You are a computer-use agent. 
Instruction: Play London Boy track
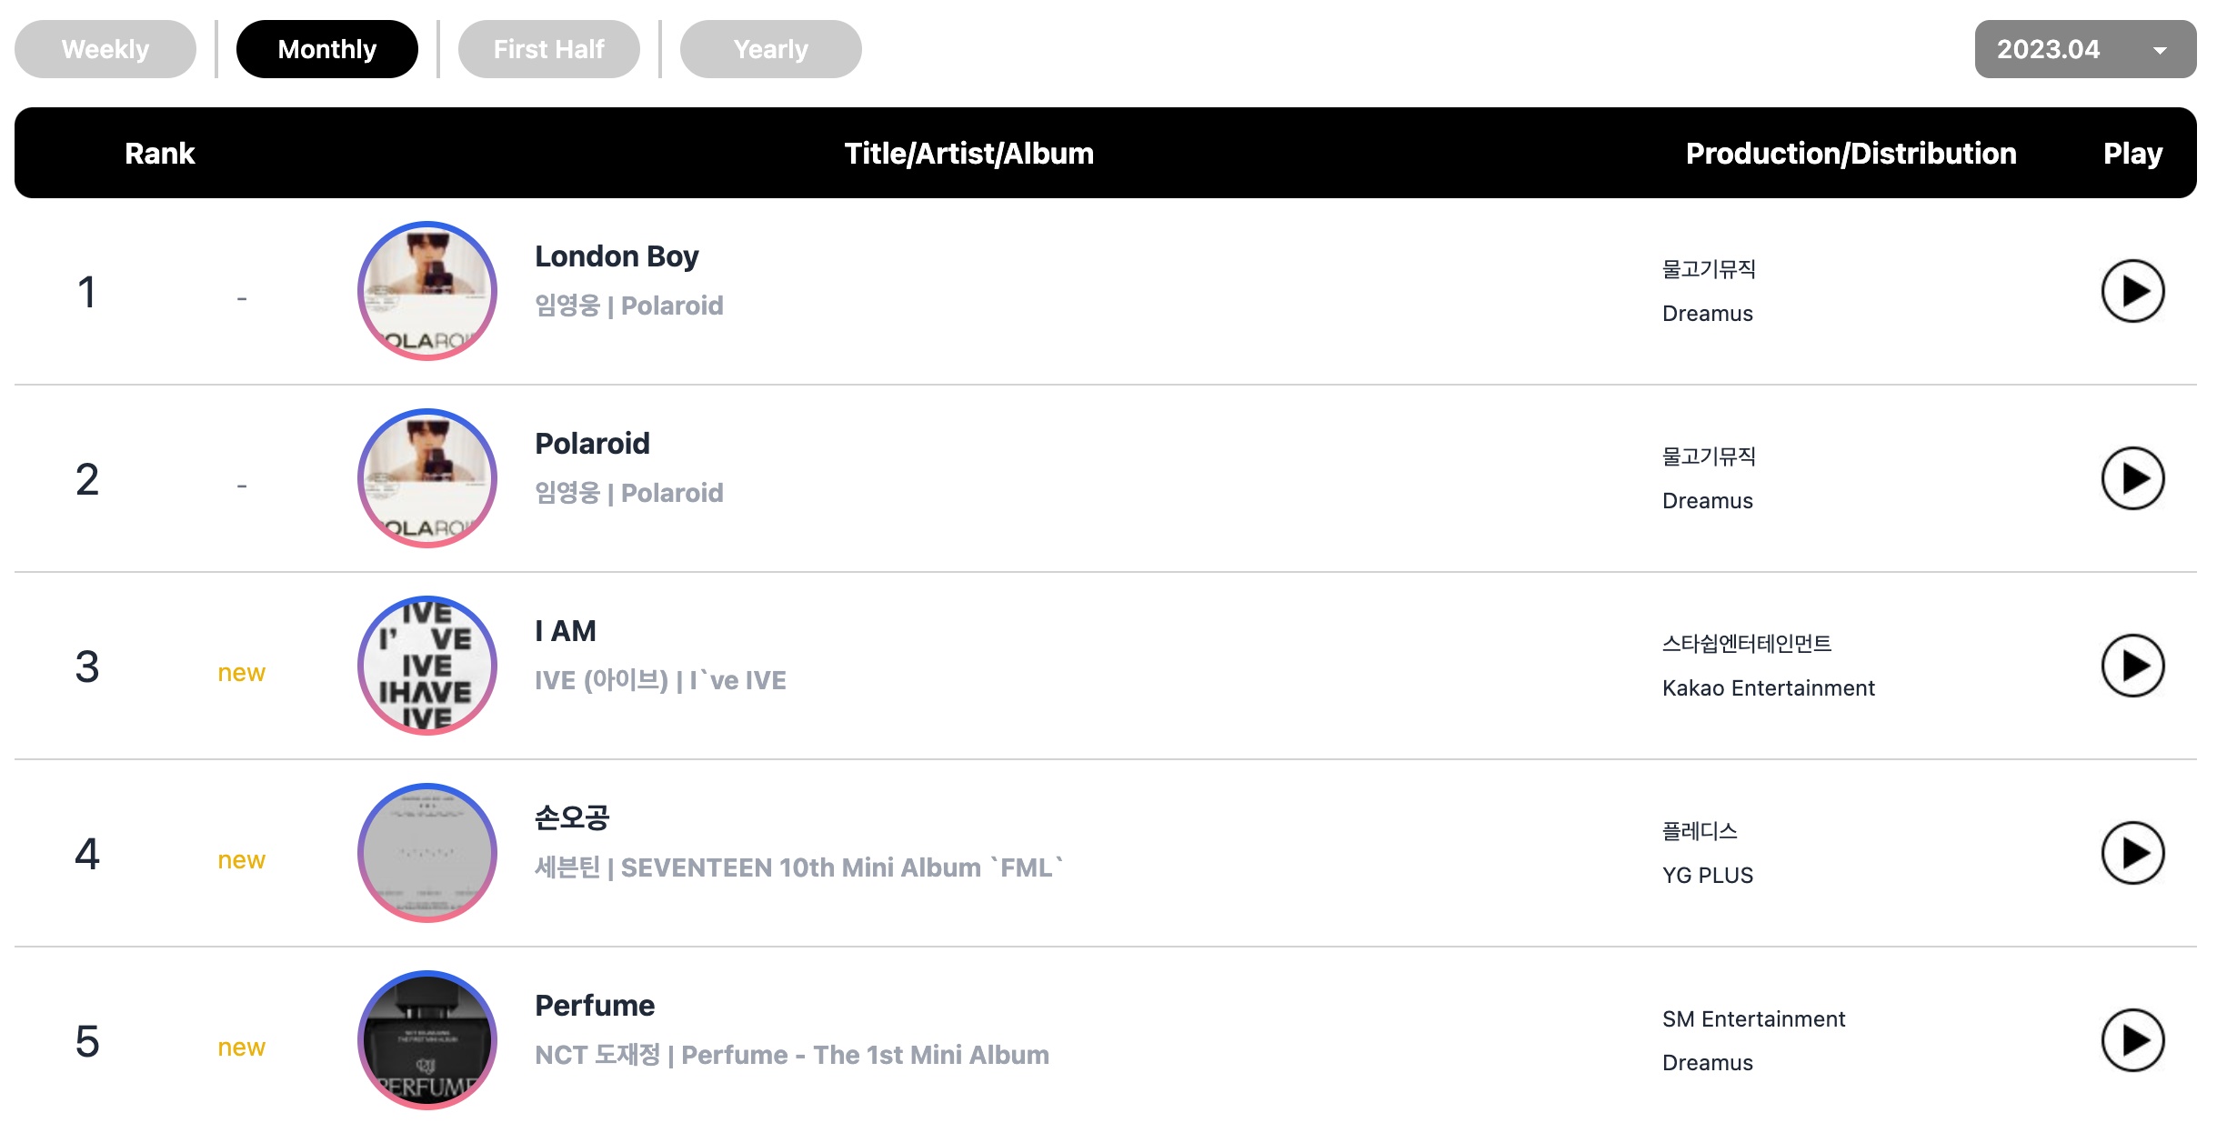coord(2132,292)
